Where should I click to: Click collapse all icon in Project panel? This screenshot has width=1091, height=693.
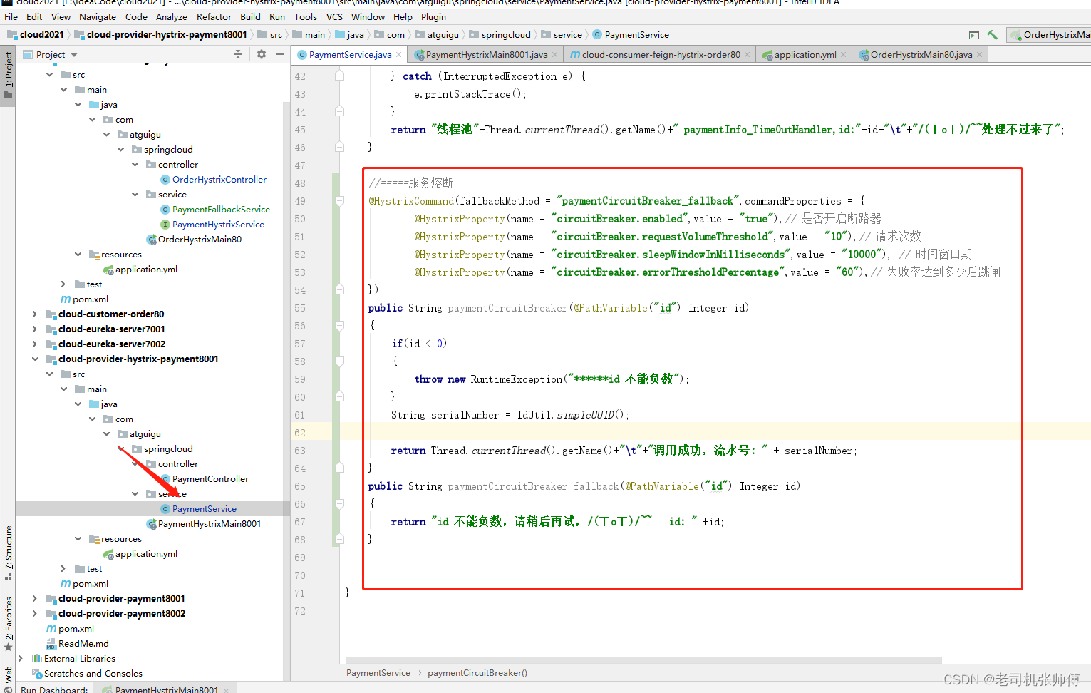tap(238, 54)
